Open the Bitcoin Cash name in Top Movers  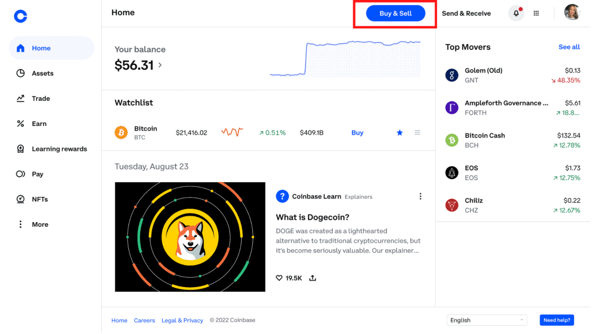coord(485,136)
